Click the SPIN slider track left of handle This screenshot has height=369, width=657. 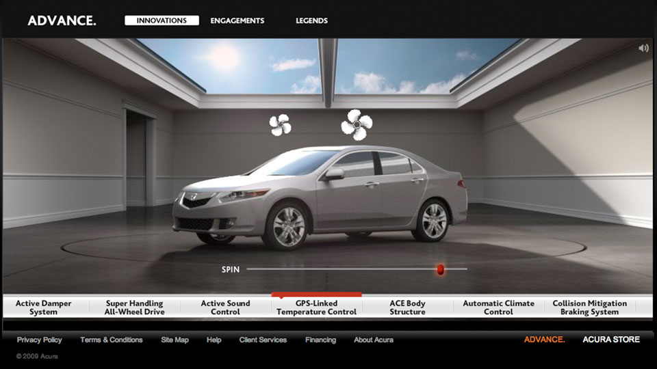pos(342,269)
